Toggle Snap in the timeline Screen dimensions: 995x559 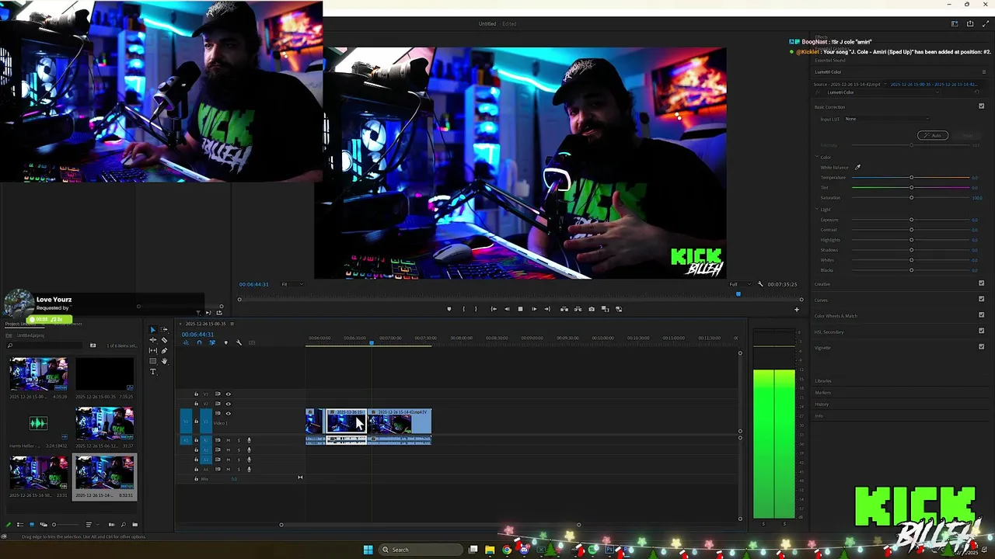point(199,342)
